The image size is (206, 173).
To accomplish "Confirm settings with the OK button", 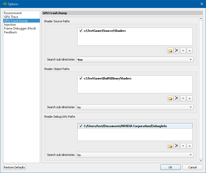I will [170, 167].
